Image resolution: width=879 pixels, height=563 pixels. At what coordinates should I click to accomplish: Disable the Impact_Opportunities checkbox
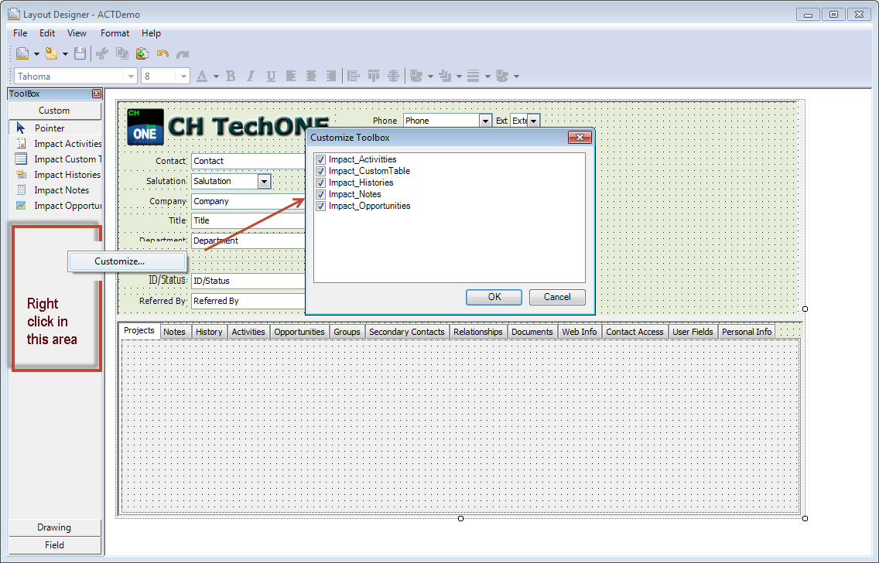[320, 206]
